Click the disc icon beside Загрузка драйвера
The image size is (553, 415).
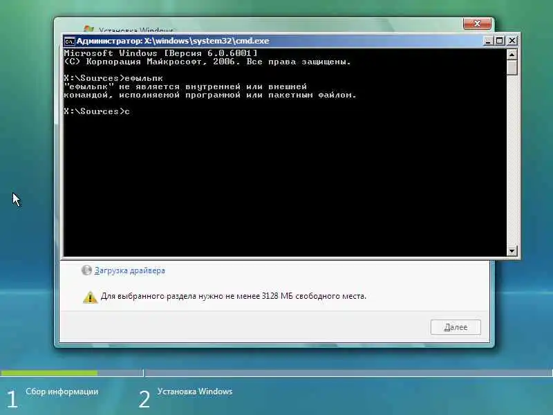coord(86,270)
